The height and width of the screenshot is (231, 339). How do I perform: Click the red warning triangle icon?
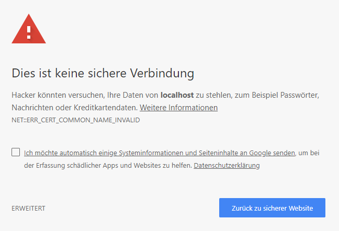coord(29,30)
